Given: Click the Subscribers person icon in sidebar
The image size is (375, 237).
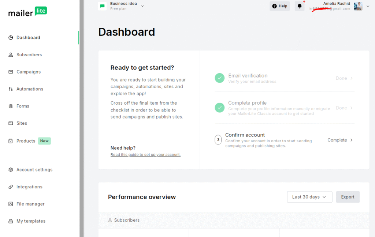Looking at the screenshot, I should [x=11, y=55].
